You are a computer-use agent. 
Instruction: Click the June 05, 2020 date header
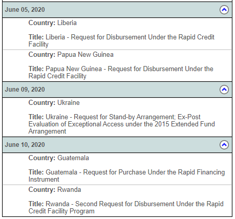pos(25,10)
